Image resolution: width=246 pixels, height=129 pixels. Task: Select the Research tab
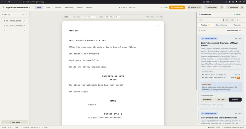click(x=237, y=25)
